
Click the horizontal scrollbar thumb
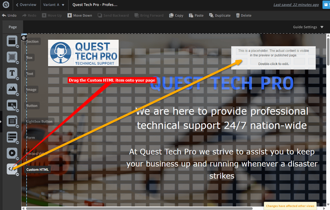(139, 208)
